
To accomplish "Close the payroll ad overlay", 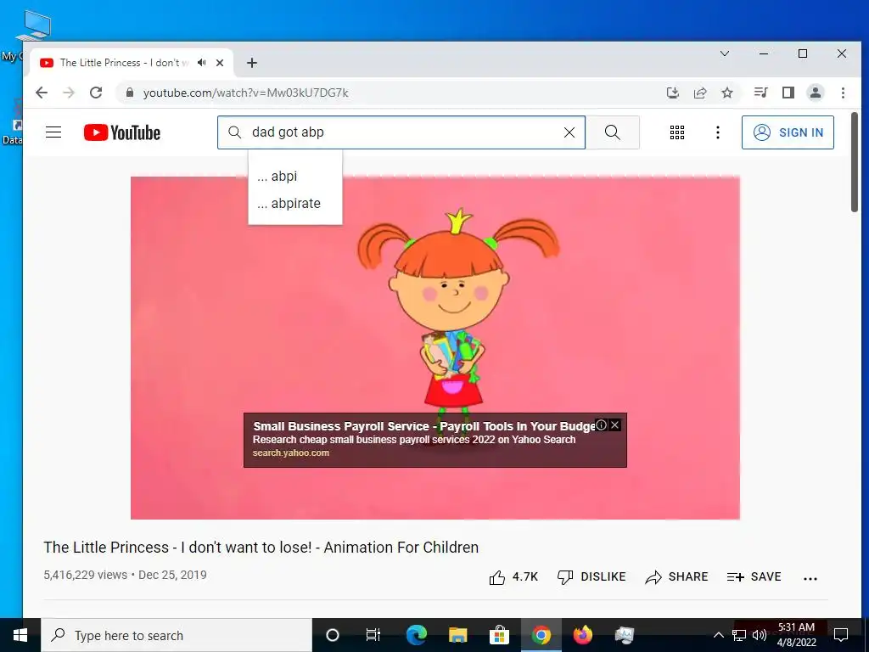I will (614, 425).
